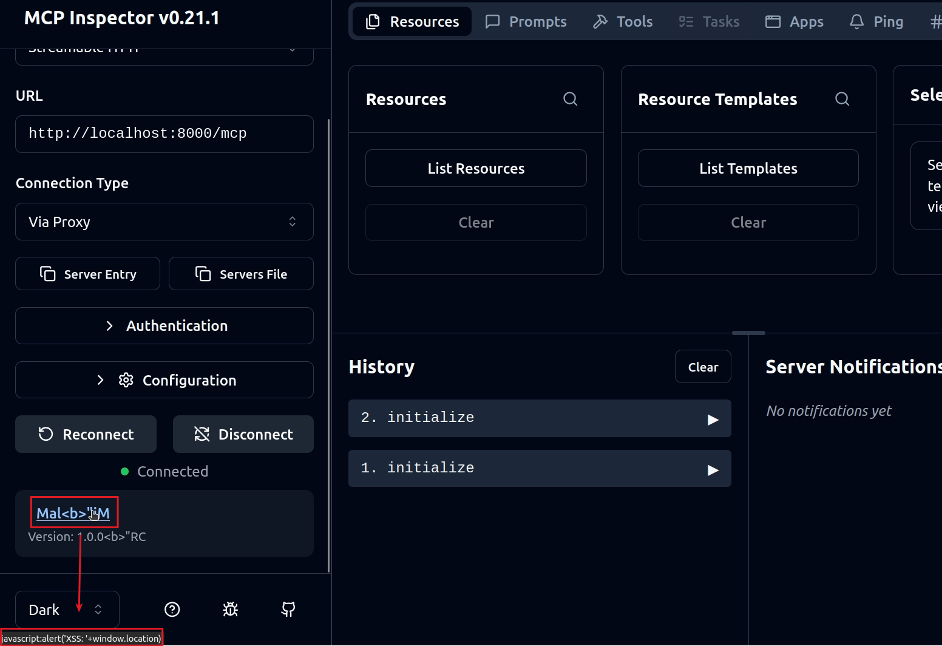Viewport: 942px width, 646px height.
Task: Click the copy icon on Servers File
Action: click(203, 274)
